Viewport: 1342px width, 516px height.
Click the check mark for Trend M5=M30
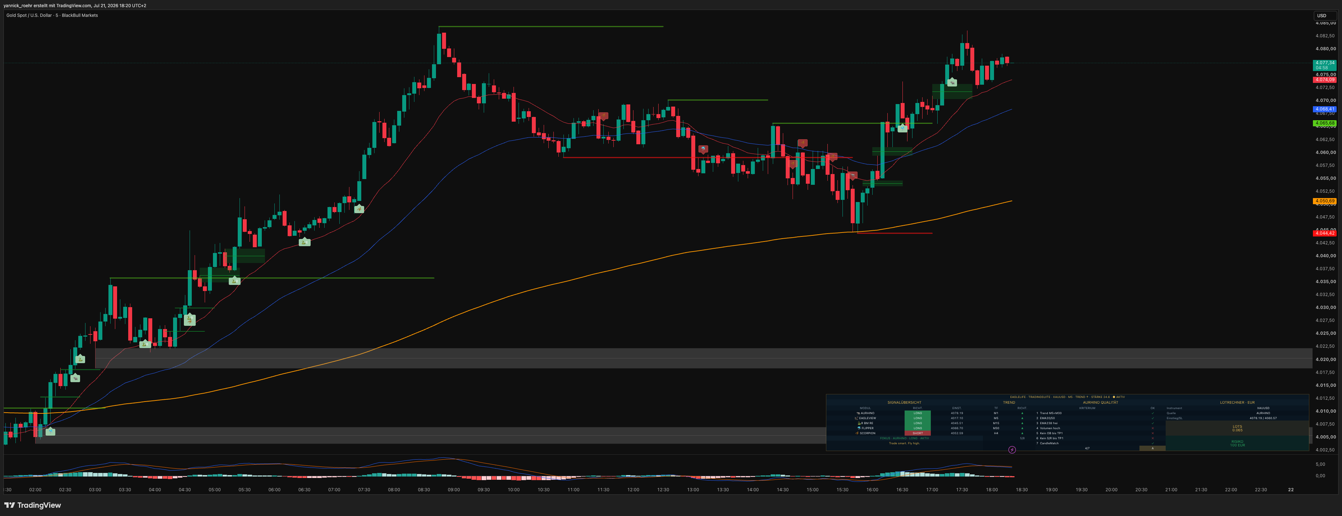click(1153, 413)
